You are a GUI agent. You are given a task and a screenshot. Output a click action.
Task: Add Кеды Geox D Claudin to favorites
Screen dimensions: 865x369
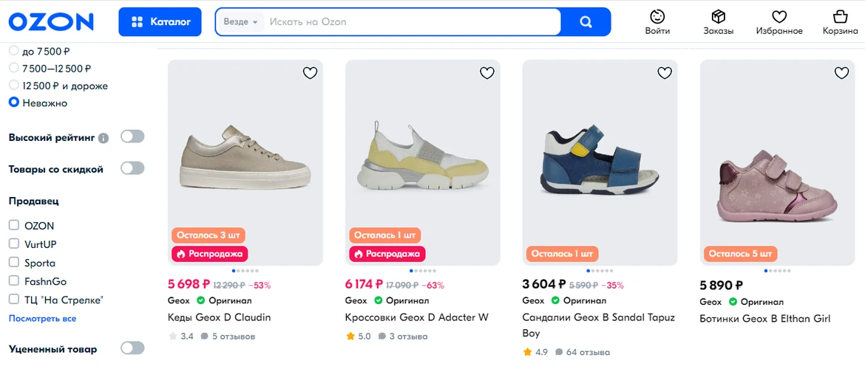[310, 73]
